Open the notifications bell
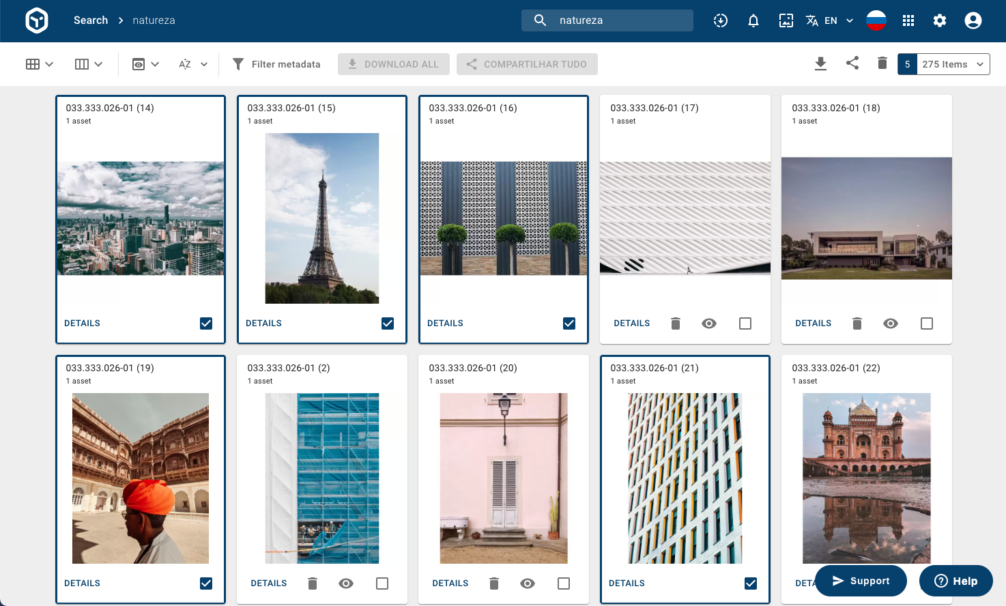1006x606 pixels. 753,20
